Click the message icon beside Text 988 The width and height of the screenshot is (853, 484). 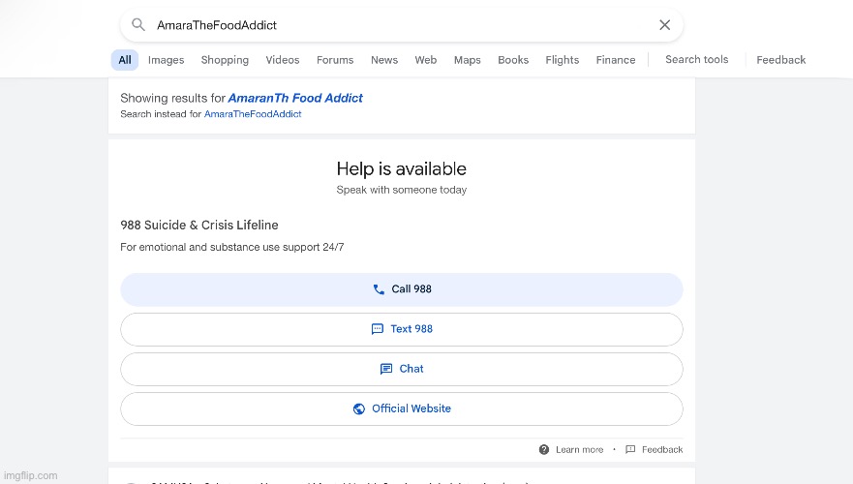coord(378,329)
